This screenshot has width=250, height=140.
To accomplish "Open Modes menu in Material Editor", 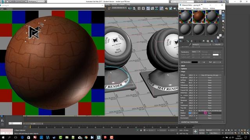I will [182, 8].
